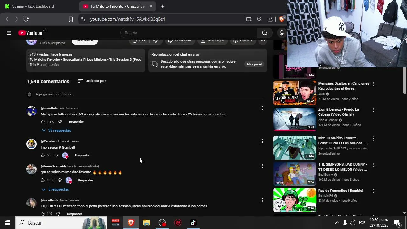Select the Tu Maldito Favorito YouTube tab
This screenshot has width=407, height=229.
[x=118, y=6]
